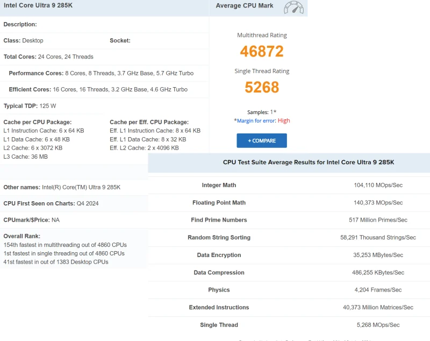
Task: Click the 'Overall Rank:' label
Action: 22,236
